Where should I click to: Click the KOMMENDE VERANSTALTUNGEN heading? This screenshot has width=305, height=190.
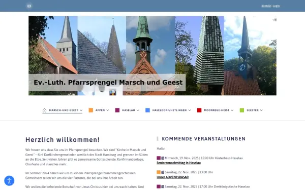[x=203, y=139]
